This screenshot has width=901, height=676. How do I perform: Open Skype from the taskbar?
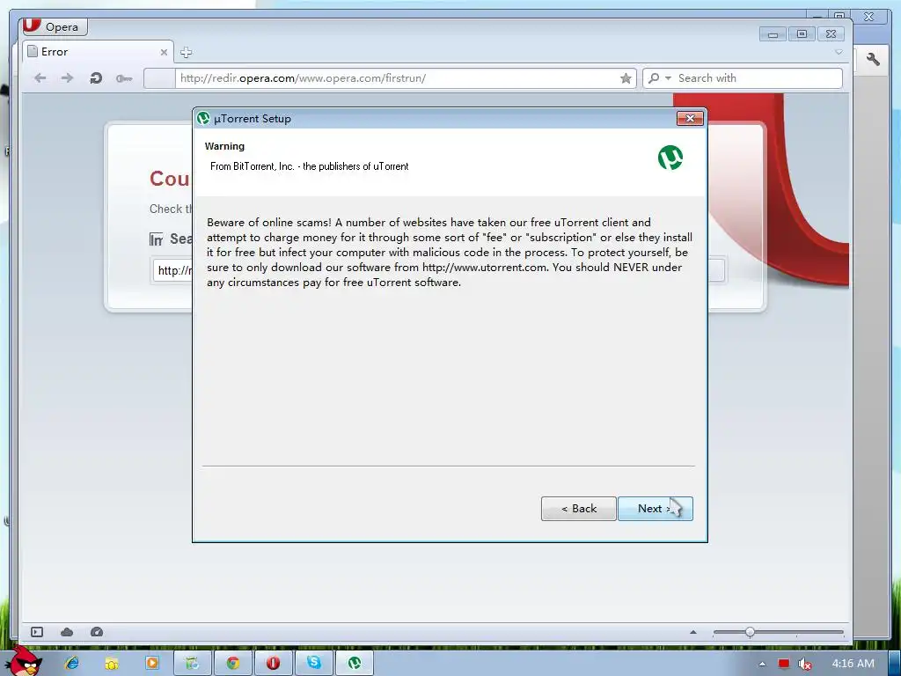(x=314, y=663)
